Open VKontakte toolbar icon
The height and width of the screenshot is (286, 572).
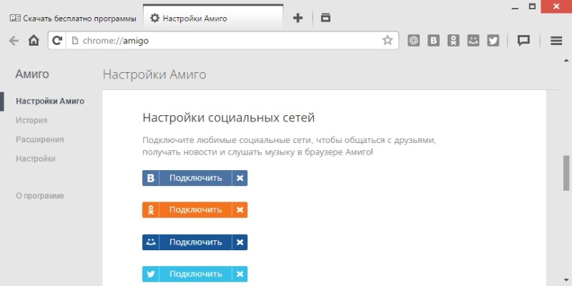click(433, 41)
